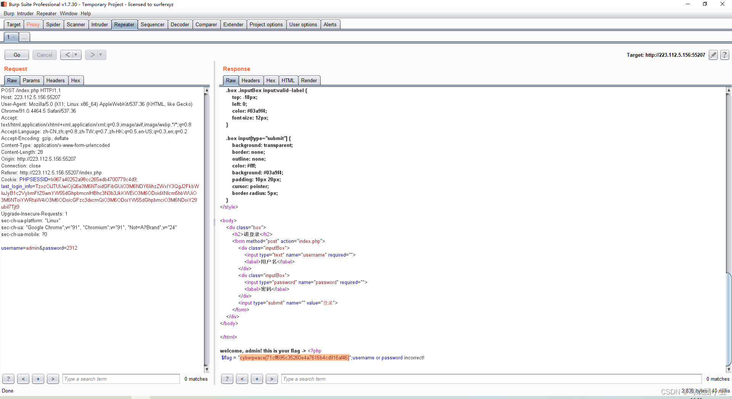Select the Request Hex tab
Viewport: 732px width, 399px height.
click(75, 80)
